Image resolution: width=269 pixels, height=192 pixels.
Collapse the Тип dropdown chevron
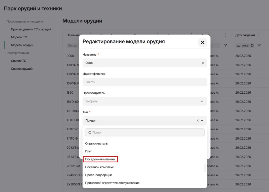click(x=202, y=120)
